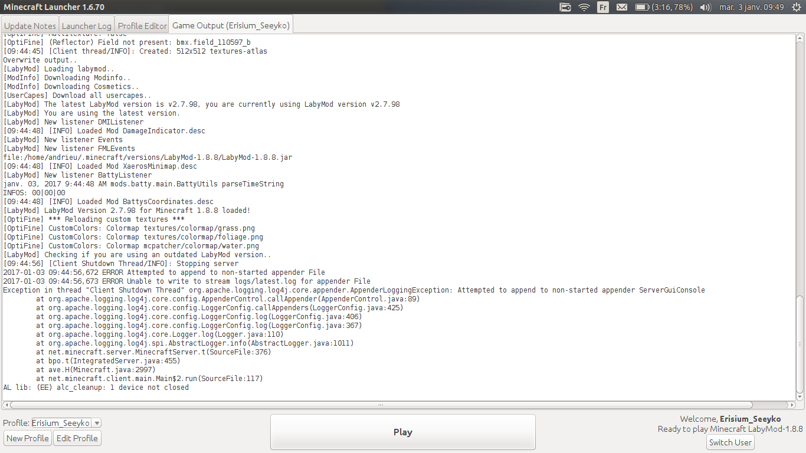Click the horizontal scrollbar thumb below the log

click(381, 405)
